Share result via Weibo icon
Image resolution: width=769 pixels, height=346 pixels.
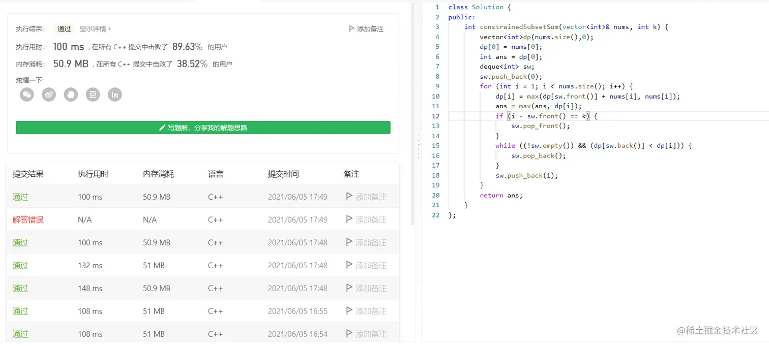click(49, 95)
